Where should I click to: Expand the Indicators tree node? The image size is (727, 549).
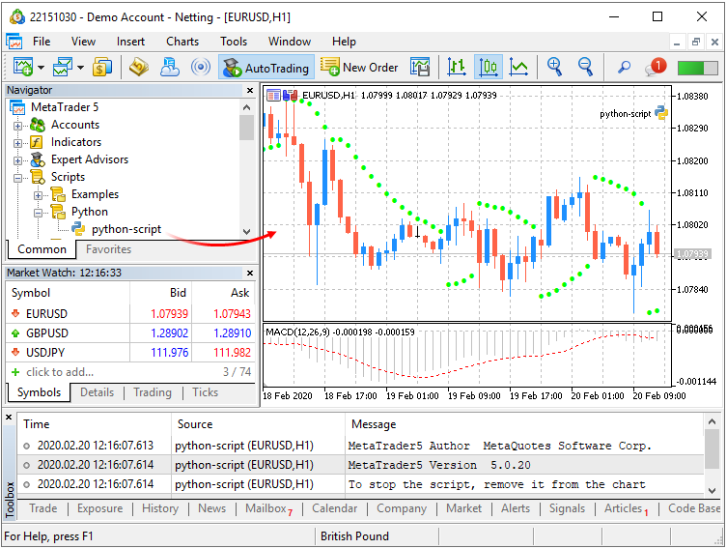point(17,143)
